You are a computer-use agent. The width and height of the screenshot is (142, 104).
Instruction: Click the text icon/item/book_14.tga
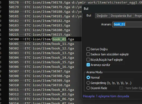coord(53,58)
